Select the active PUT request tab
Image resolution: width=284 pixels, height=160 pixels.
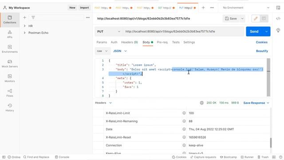click(187, 8)
